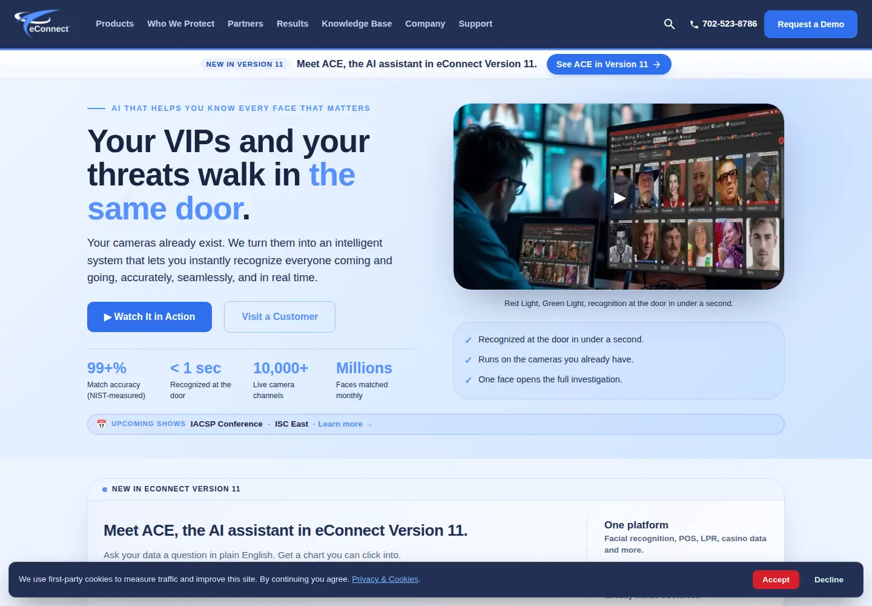The image size is (872, 606).
Task: Click 'Recognized at the door in under a second.' bullet
Action: [561, 339]
